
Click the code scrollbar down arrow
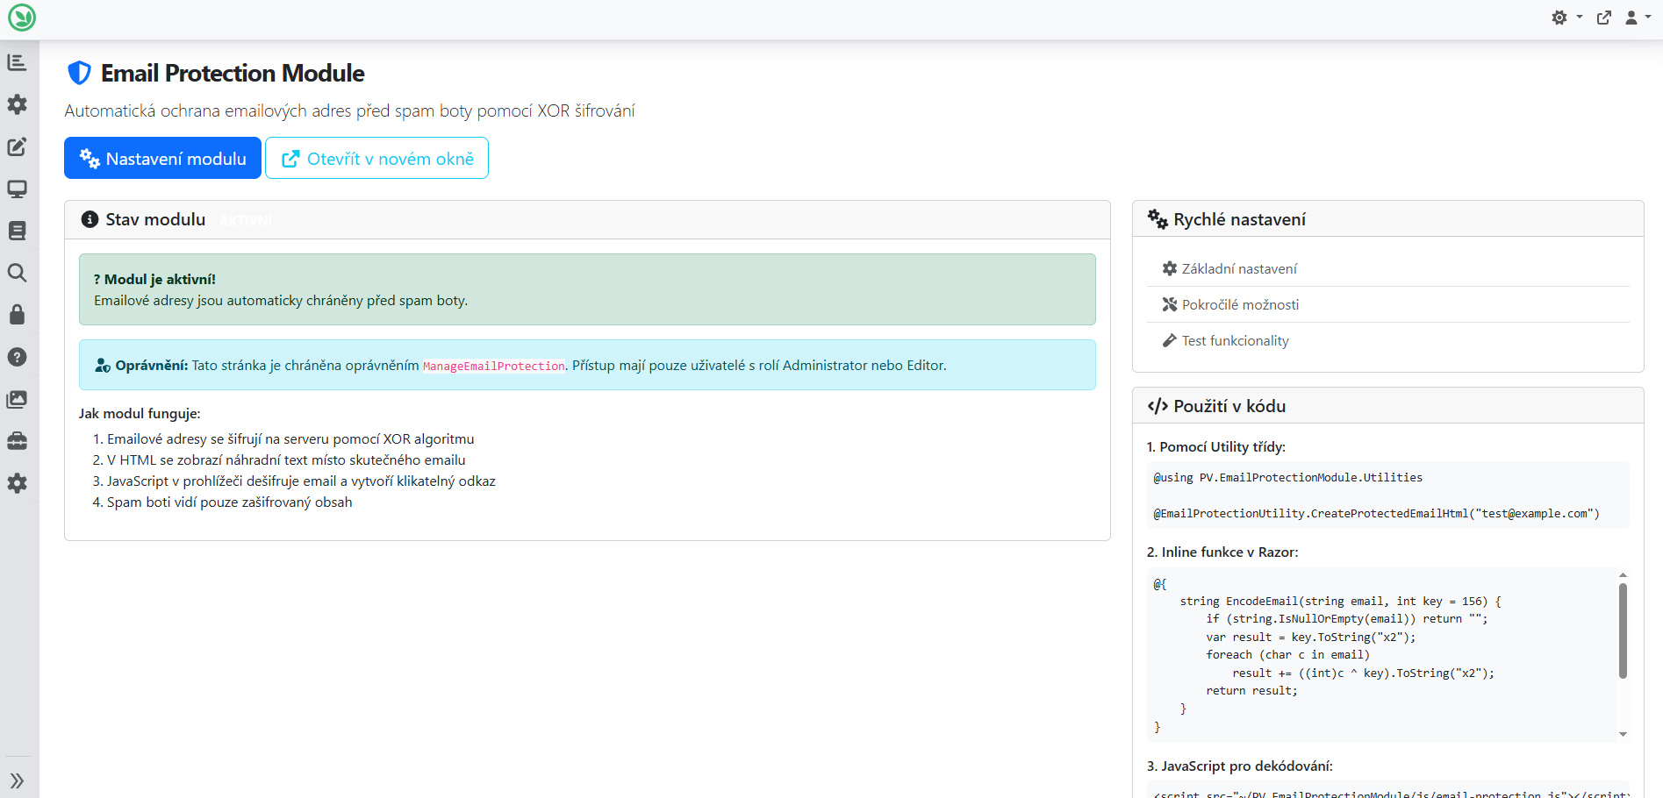coord(1623,734)
